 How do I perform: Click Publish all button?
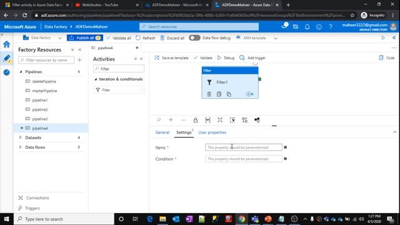pyautogui.click(x=85, y=37)
